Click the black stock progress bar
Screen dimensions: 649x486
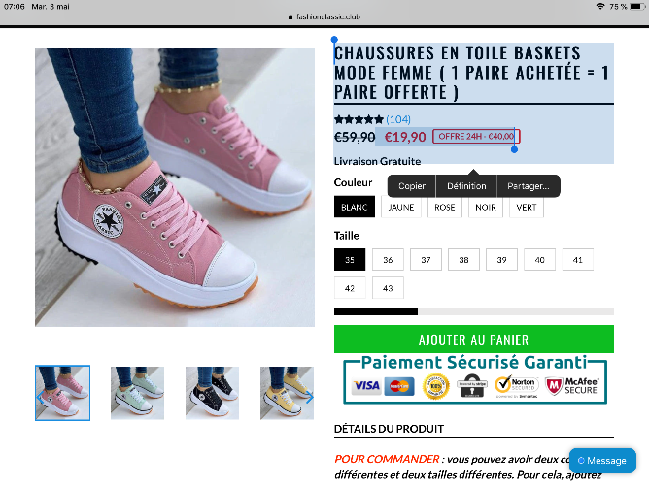click(376, 312)
